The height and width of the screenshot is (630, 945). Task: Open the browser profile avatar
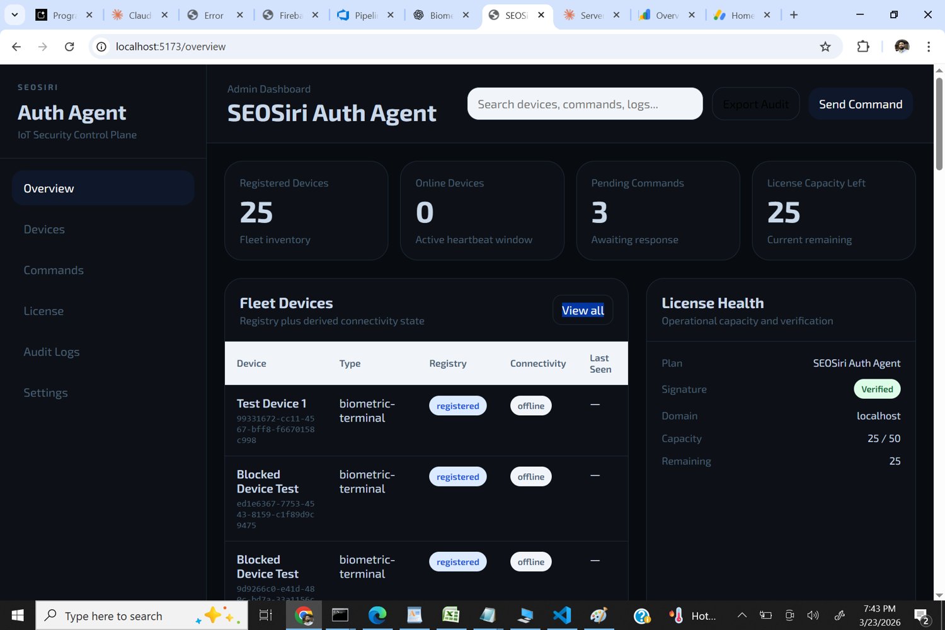tap(902, 46)
